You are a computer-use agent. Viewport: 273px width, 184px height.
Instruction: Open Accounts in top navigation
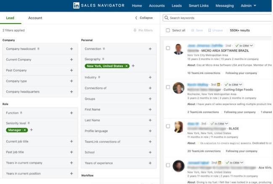click(x=157, y=5)
